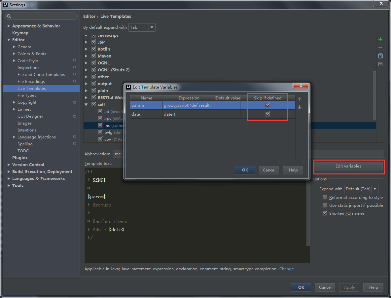The height and width of the screenshot is (298, 391).
Task: Cancel the Edit Template Variables dialog
Action: coord(269,170)
